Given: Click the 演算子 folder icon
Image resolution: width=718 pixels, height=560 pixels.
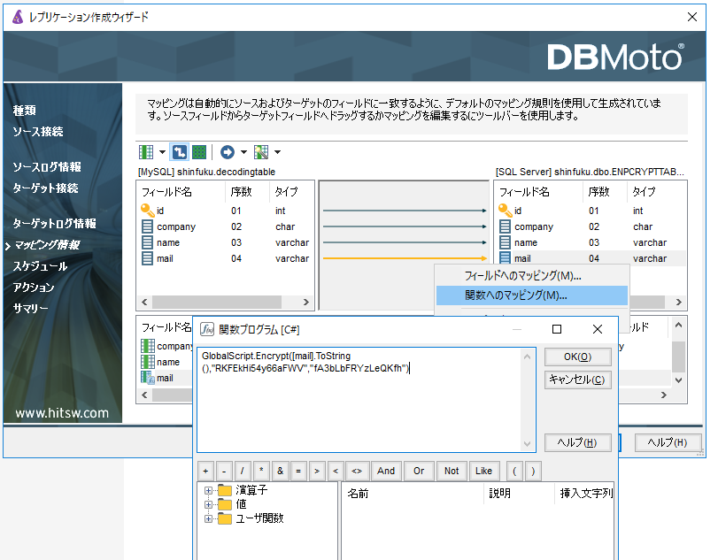Looking at the screenshot, I should (225, 490).
